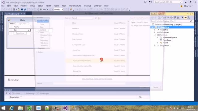The height and width of the screenshot is (111, 198).
Task: Toggle the 0 Errors filter
Action: coord(16,93)
